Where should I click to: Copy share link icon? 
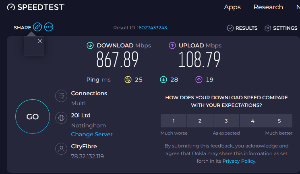click(x=37, y=27)
